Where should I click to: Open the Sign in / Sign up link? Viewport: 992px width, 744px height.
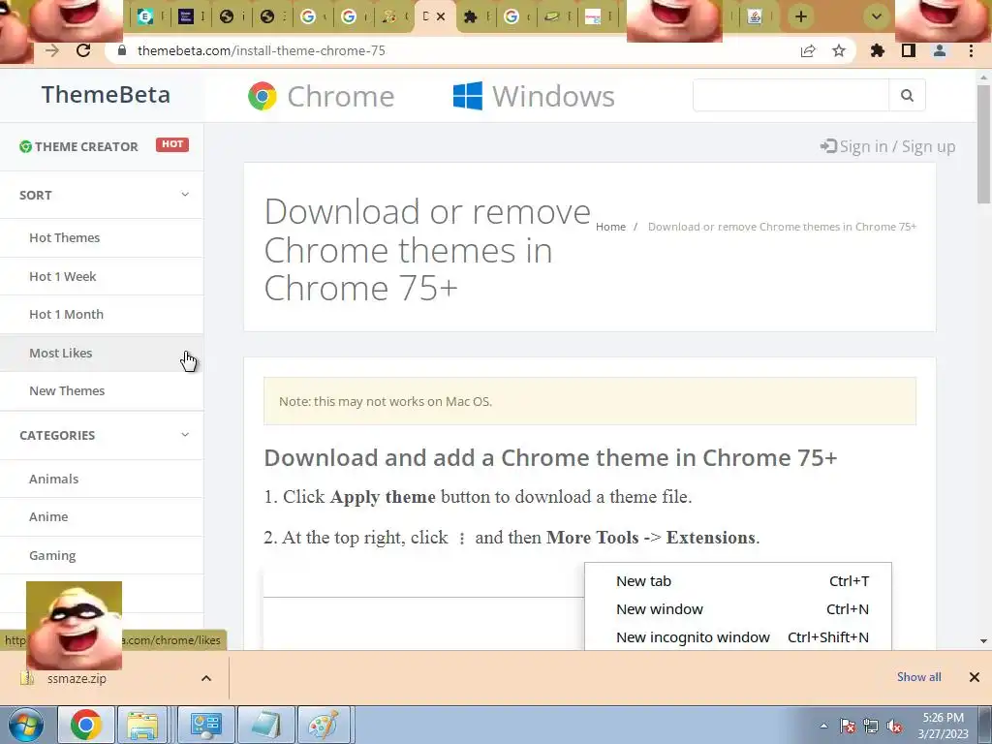(887, 147)
